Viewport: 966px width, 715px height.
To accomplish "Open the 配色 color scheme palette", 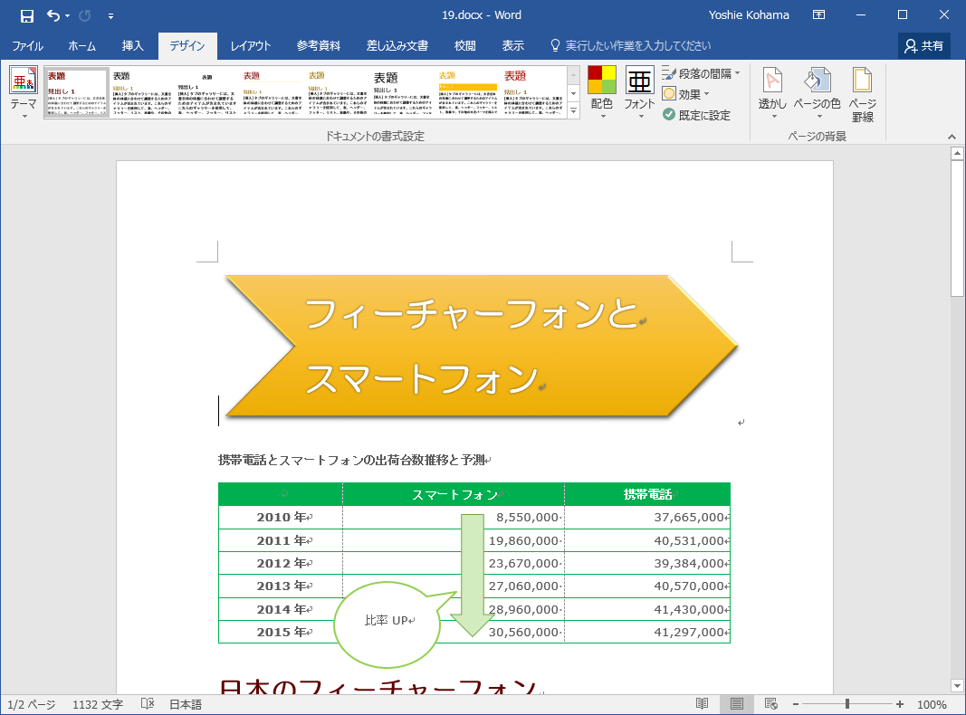I will [602, 92].
